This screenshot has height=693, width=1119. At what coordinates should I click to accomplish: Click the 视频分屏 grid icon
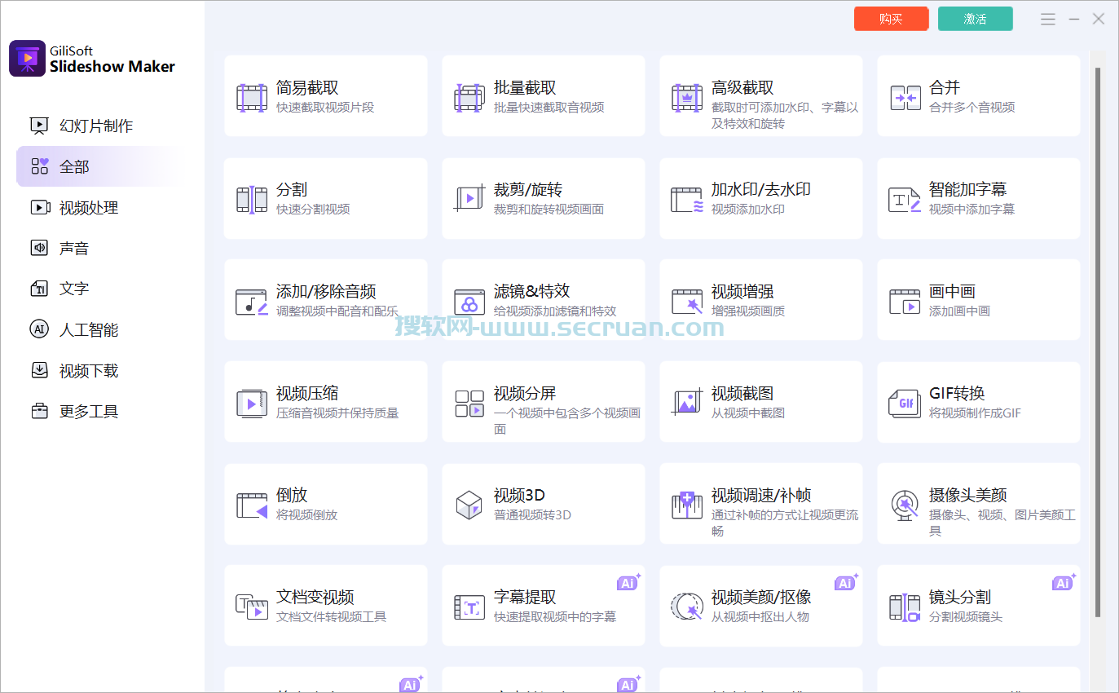469,404
